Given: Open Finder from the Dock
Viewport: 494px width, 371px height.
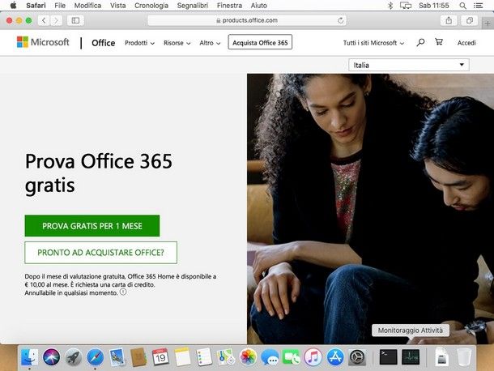Looking at the screenshot, I should pos(29,357).
